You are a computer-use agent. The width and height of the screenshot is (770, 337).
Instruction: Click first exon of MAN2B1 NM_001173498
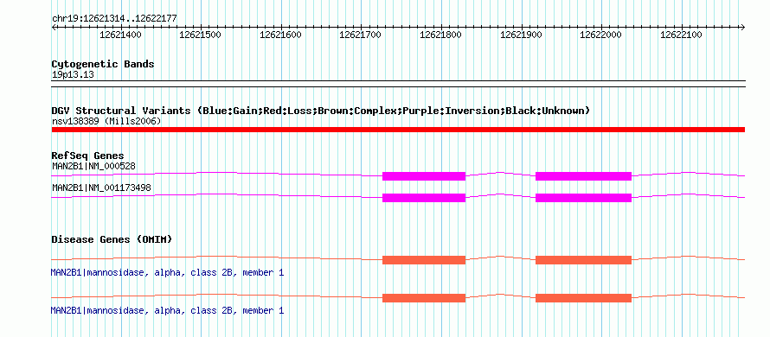tap(424, 198)
